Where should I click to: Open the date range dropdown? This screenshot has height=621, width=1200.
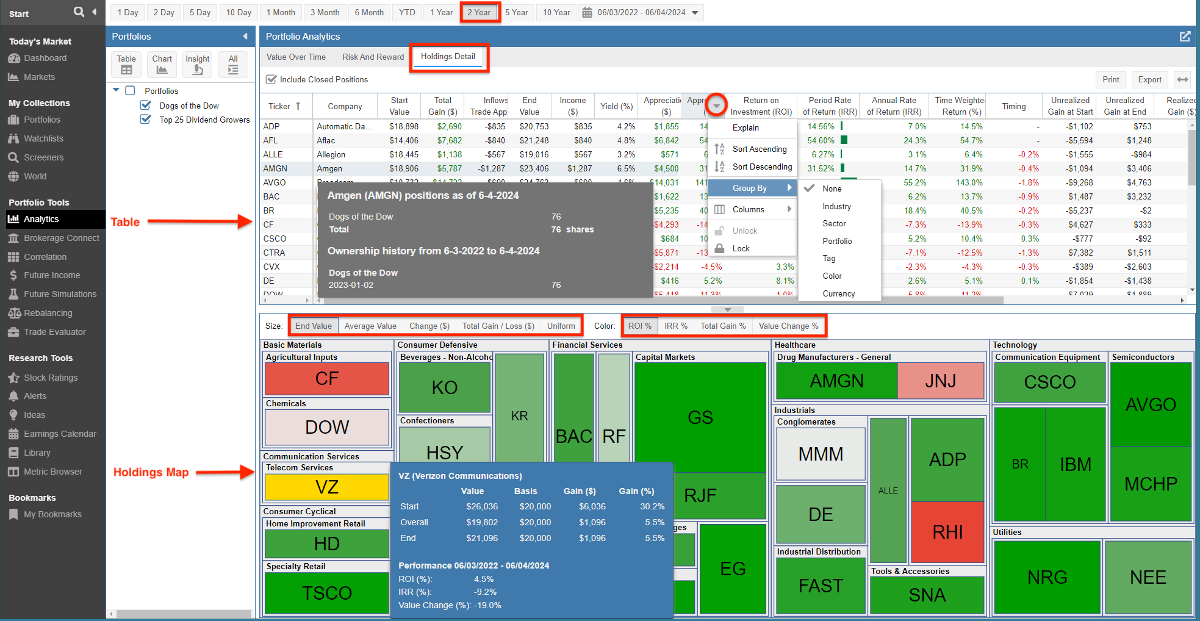(x=695, y=12)
